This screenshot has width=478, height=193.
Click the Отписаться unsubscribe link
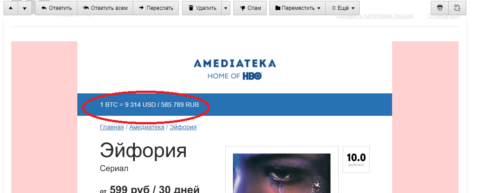(x=443, y=16)
